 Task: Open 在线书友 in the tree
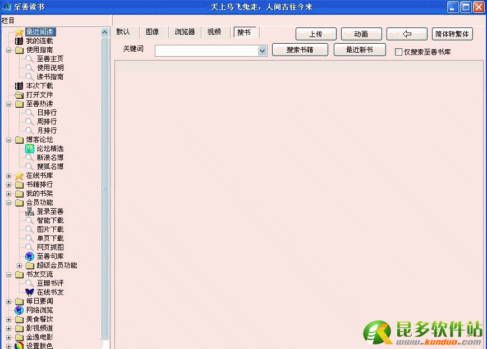coord(50,292)
